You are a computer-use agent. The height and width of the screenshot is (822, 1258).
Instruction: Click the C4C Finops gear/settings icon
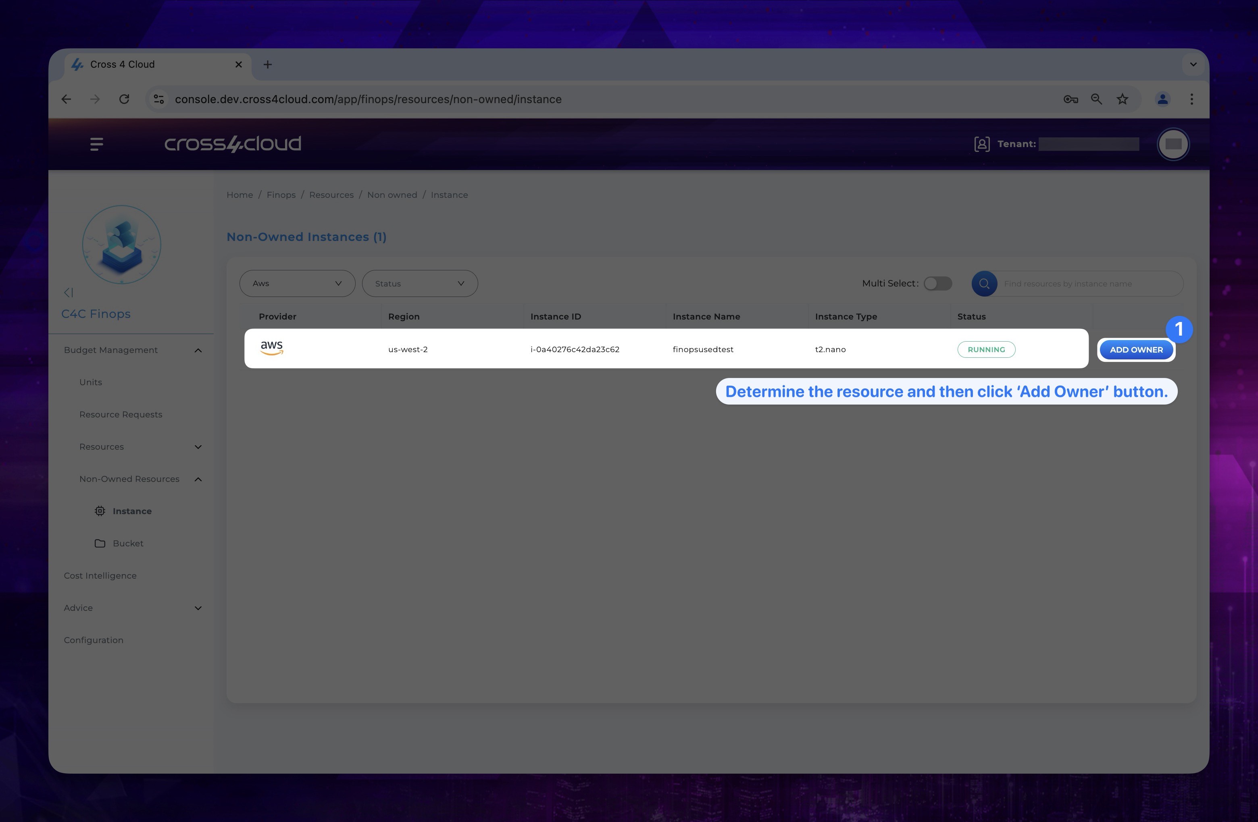99,511
